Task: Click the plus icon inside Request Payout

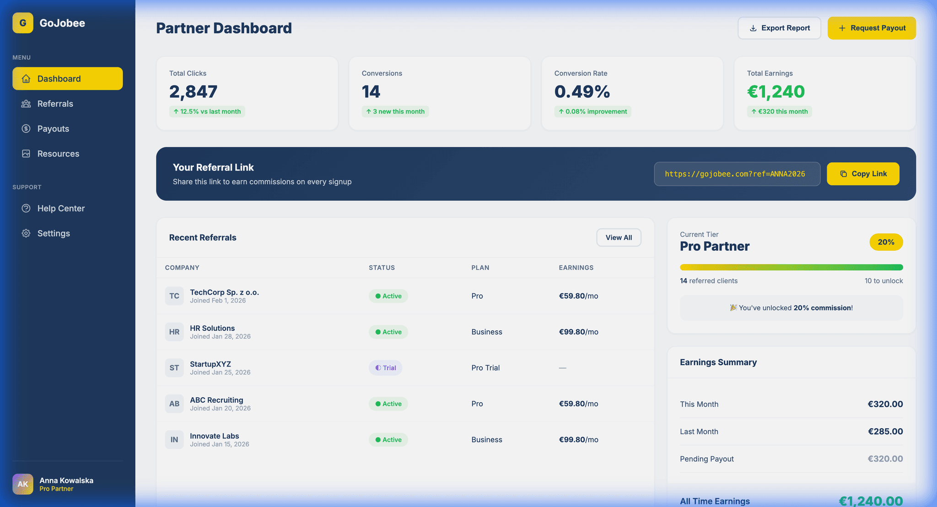Action: click(x=842, y=28)
